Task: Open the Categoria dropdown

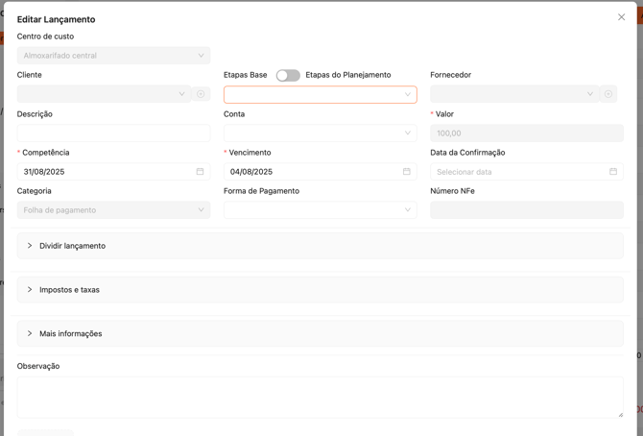Action: coord(113,210)
